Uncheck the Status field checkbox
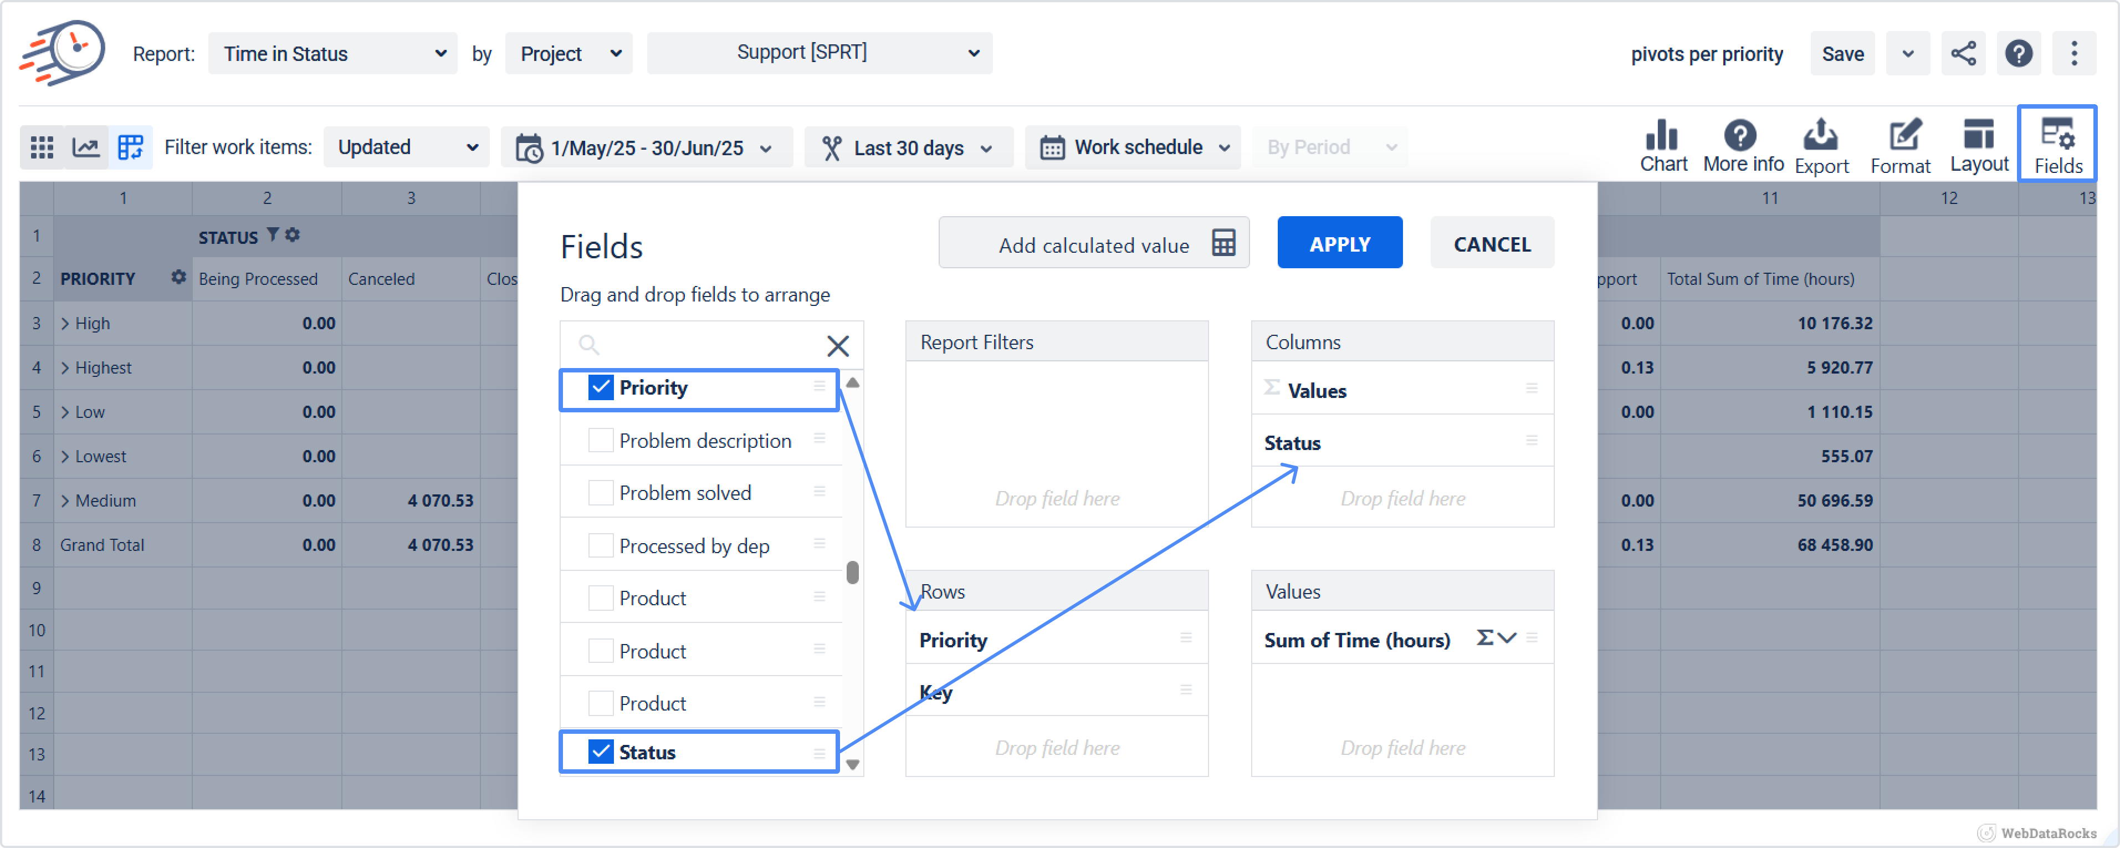 601,752
